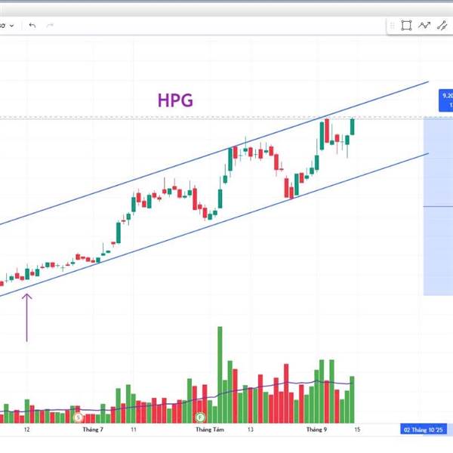The width and height of the screenshot is (453, 453).
Task: Grab the floating toolbar's dotted drag handle
Action: 393,26
